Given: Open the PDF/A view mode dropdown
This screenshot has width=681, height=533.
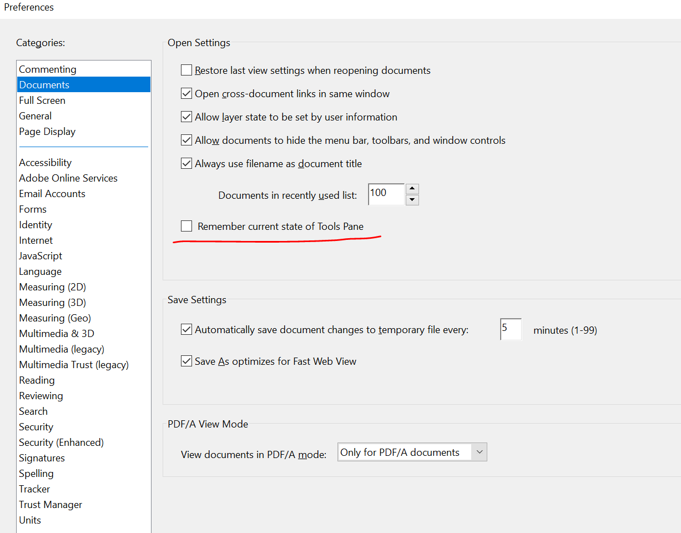Looking at the screenshot, I should point(480,452).
